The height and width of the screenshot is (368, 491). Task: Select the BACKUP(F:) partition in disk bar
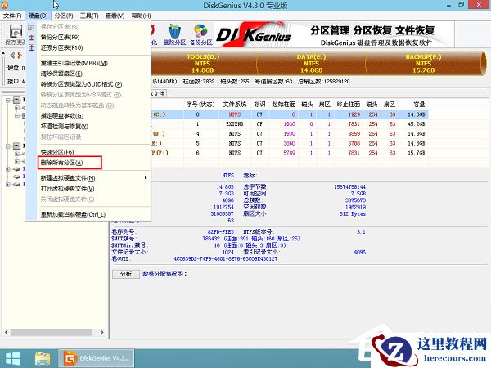point(423,64)
